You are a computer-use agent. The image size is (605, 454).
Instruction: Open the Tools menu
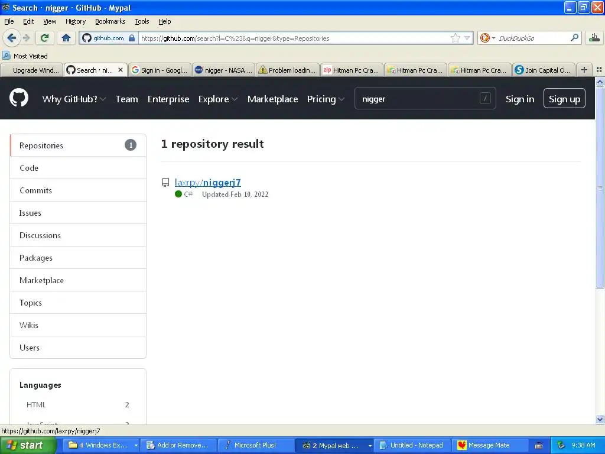pyautogui.click(x=142, y=21)
